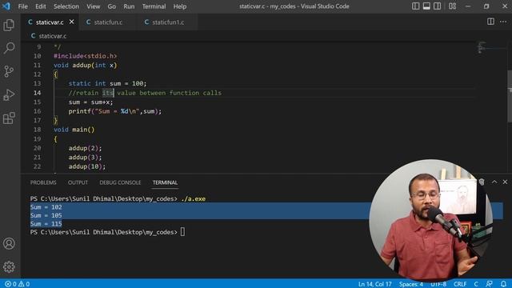Open the Extensions view

tap(9, 118)
